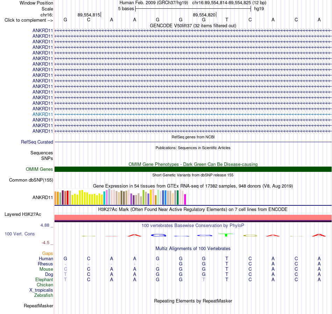The width and height of the screenshot is (332, 314).
Task: Open the GTEx Gene Expression track title
Action: pos(193,186)
